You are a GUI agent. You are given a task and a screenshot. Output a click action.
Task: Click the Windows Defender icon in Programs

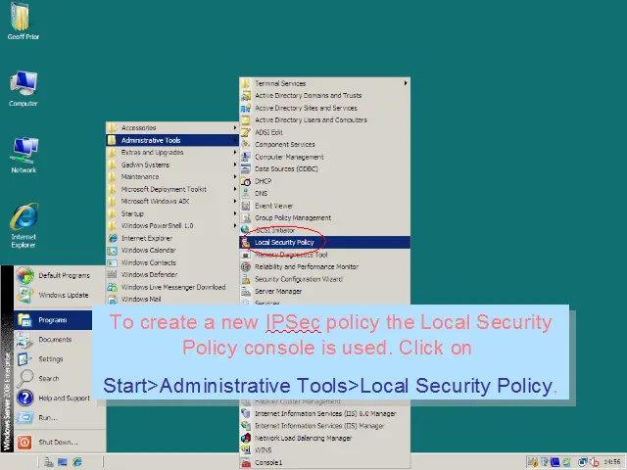pos(113,274)
